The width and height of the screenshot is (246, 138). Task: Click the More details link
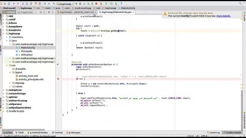224,16
